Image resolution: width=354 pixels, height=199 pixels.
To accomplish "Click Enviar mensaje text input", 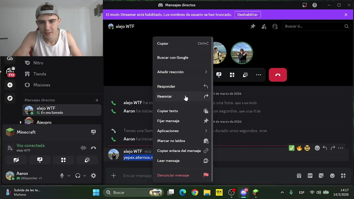I will [x=137, y=176].
